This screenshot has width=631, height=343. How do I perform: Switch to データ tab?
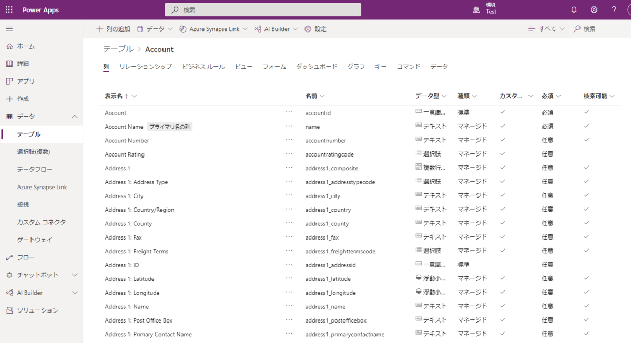(x=439, y=67)
